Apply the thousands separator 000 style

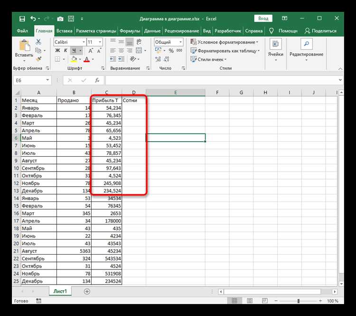pos(179,50)
